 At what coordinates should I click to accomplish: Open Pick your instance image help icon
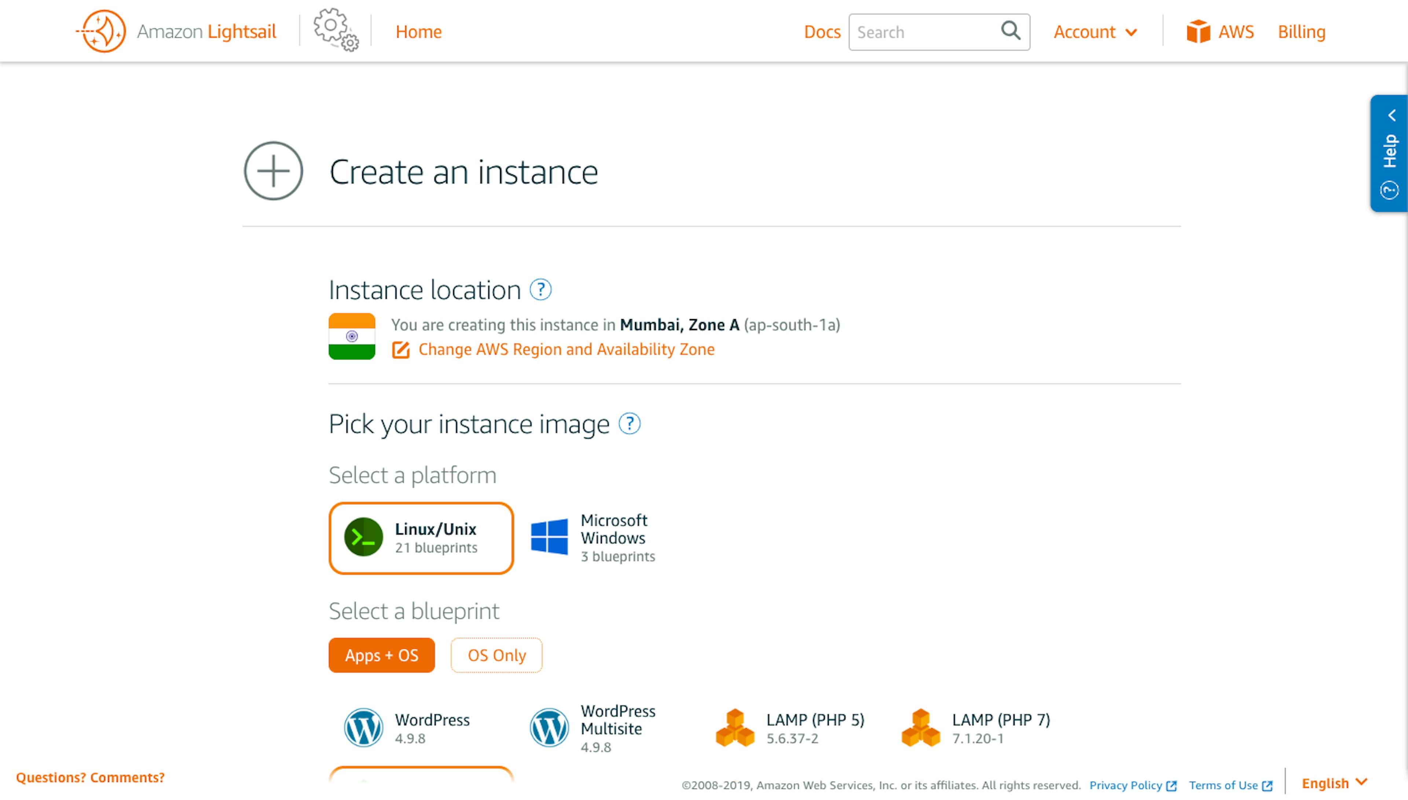click(x=629, y=424)
